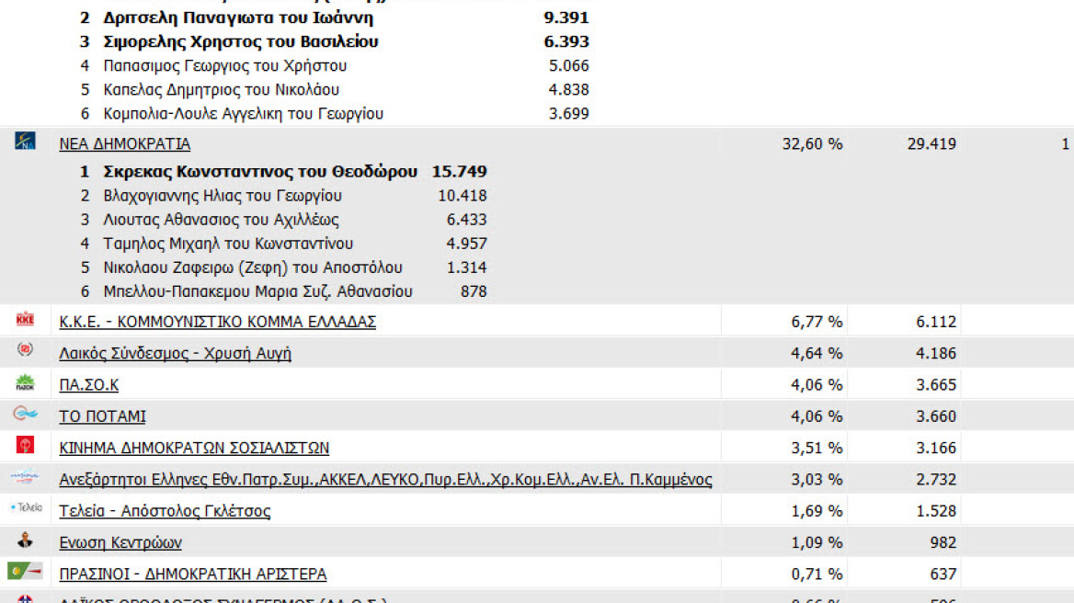Click the 1.314 votes for Νικολαου Ζαφειρω
The image size is (1074, 603).
pos(466,267)
